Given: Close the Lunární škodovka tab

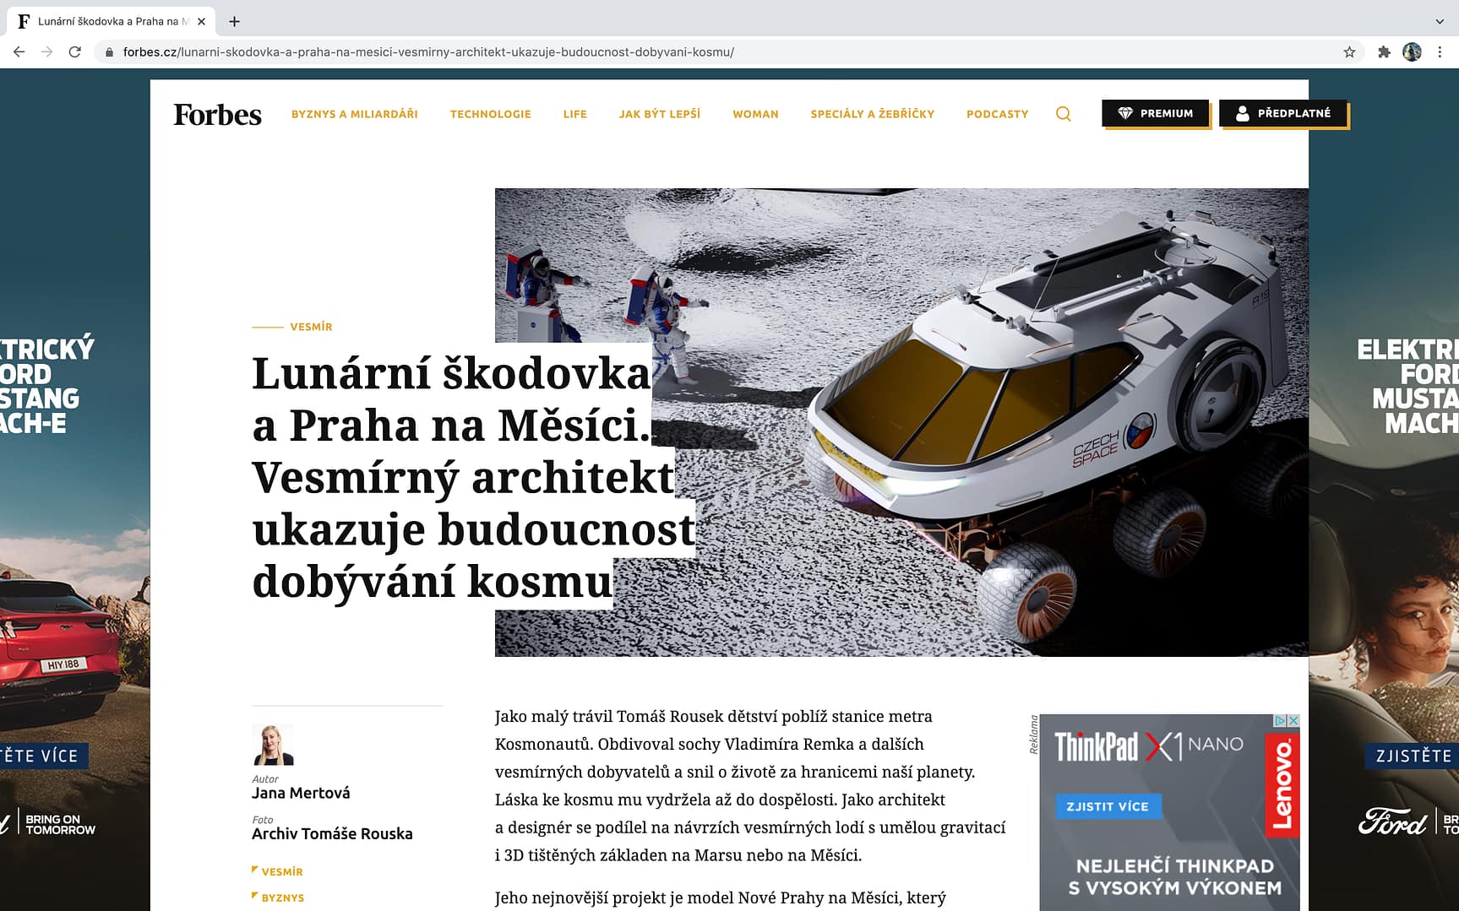Looking at the screenshot, I should tap(201, 21).
